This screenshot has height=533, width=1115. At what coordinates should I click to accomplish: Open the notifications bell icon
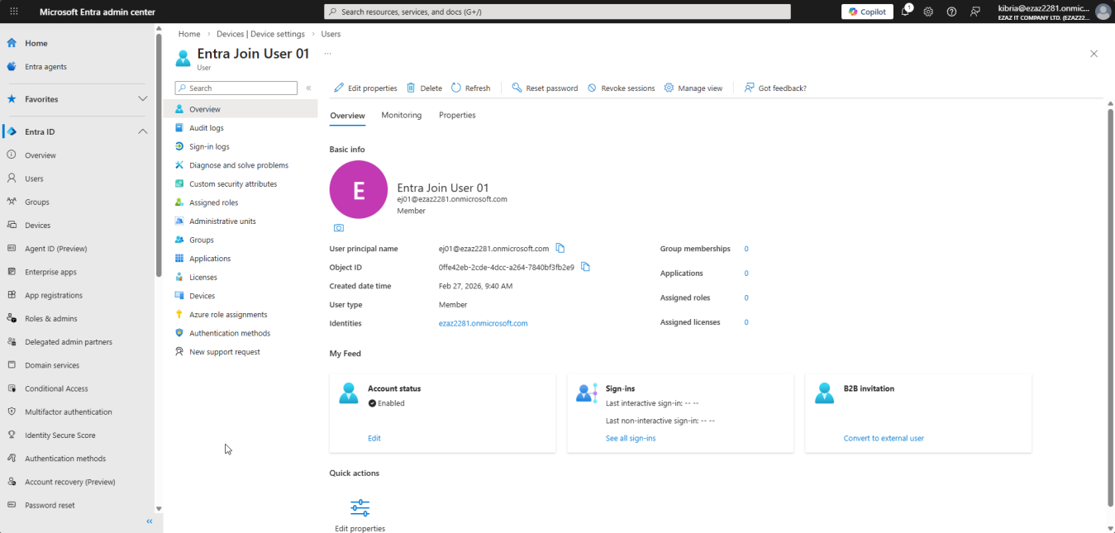[906, 12]
